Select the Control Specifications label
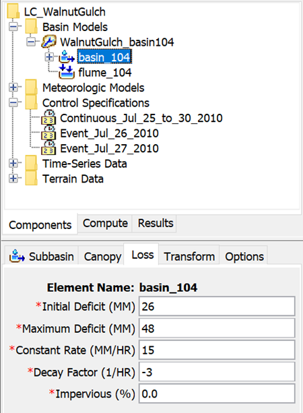The width and height of the screenshot is (303, 413). click(x=96, y=102)
